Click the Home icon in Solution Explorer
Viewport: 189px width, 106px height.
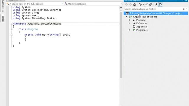(135, 4)
